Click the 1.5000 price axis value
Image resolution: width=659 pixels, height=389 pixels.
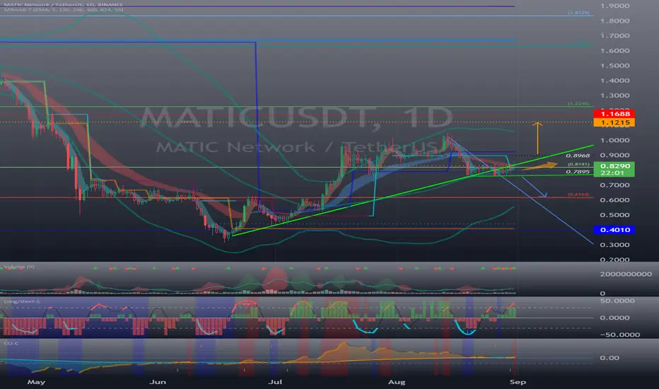(615, 66)
